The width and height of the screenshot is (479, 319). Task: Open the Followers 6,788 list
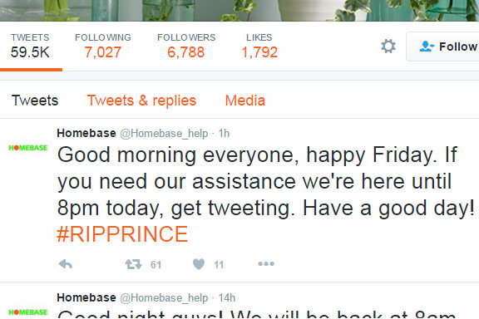click(186, 46)
